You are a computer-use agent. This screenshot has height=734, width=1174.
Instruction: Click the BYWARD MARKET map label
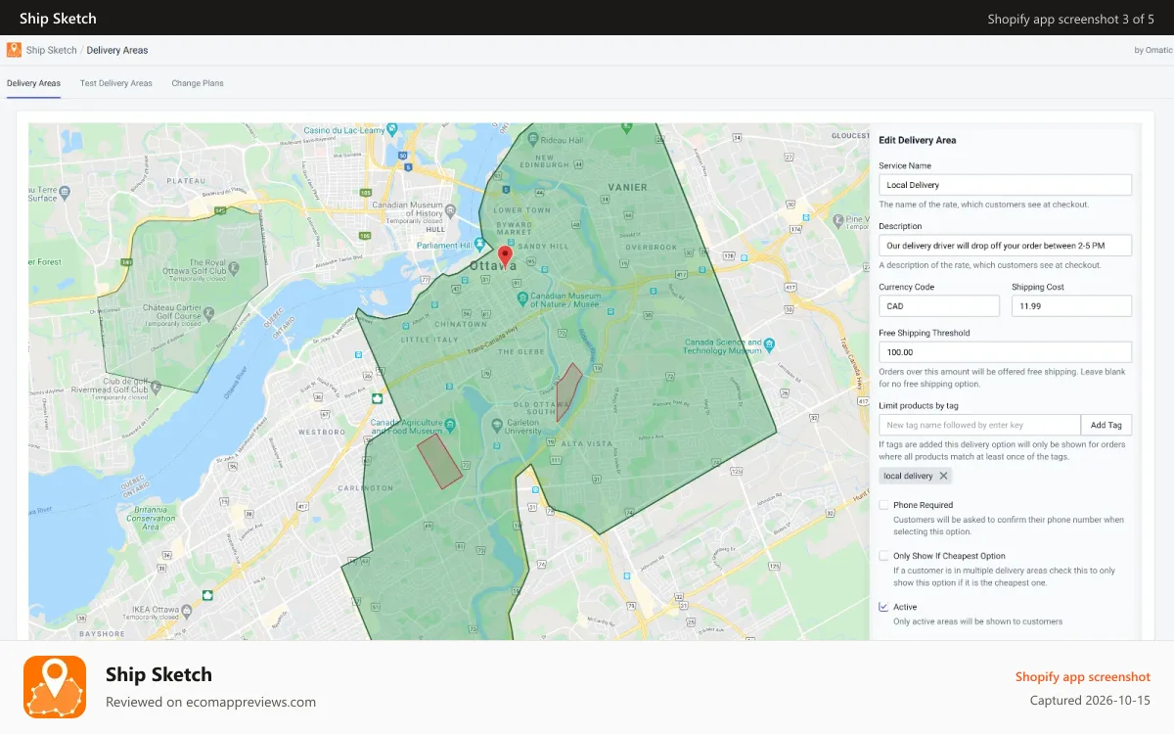(x=515, y=227)
